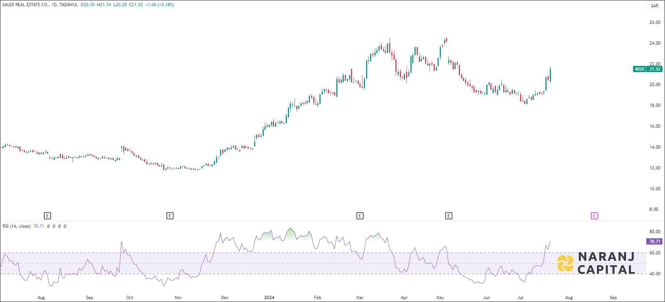665x302 pixels.
Task: Click the Dec label on the time axis
Action: pos(225,298)
